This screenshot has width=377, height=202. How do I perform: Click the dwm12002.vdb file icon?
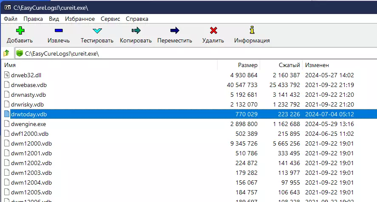click(x=7, y=163)
